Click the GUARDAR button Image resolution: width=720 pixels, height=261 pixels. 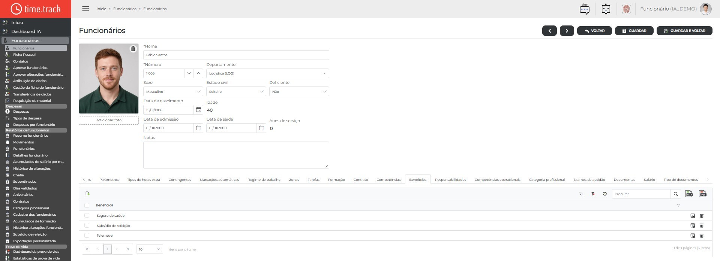634,31
